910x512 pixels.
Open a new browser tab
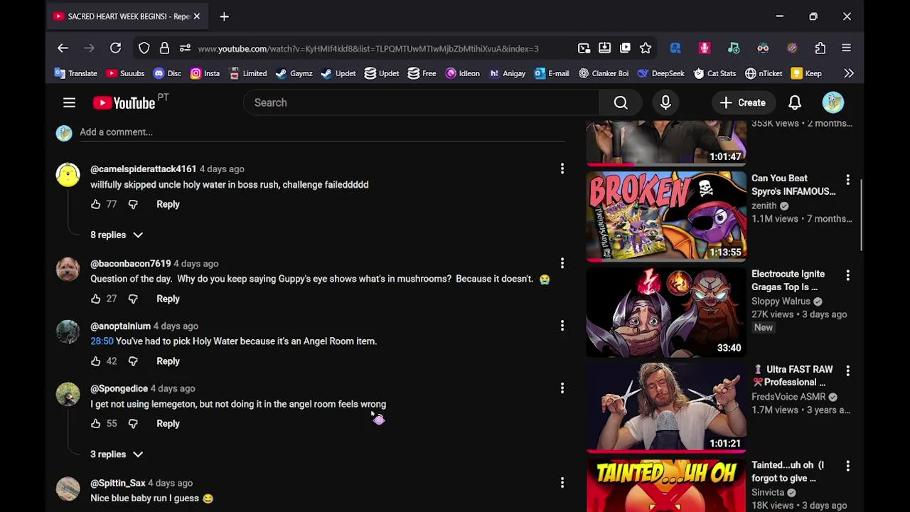click(x=224, y=16)
